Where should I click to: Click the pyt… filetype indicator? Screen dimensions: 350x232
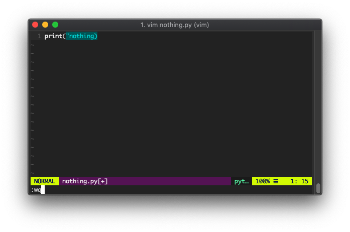[242, 181]
